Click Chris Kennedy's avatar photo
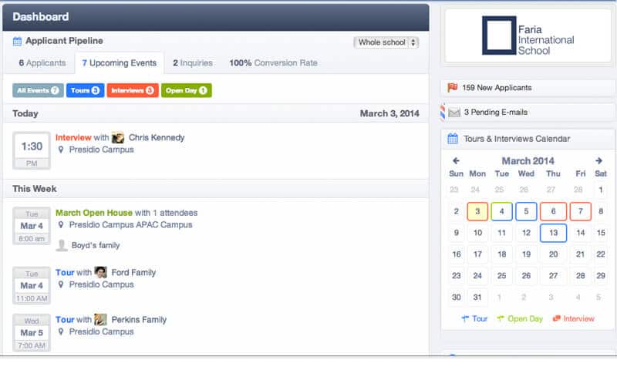The height and width of the screenshot is (370, 617). pyautogui.click(x=118, y=138)
